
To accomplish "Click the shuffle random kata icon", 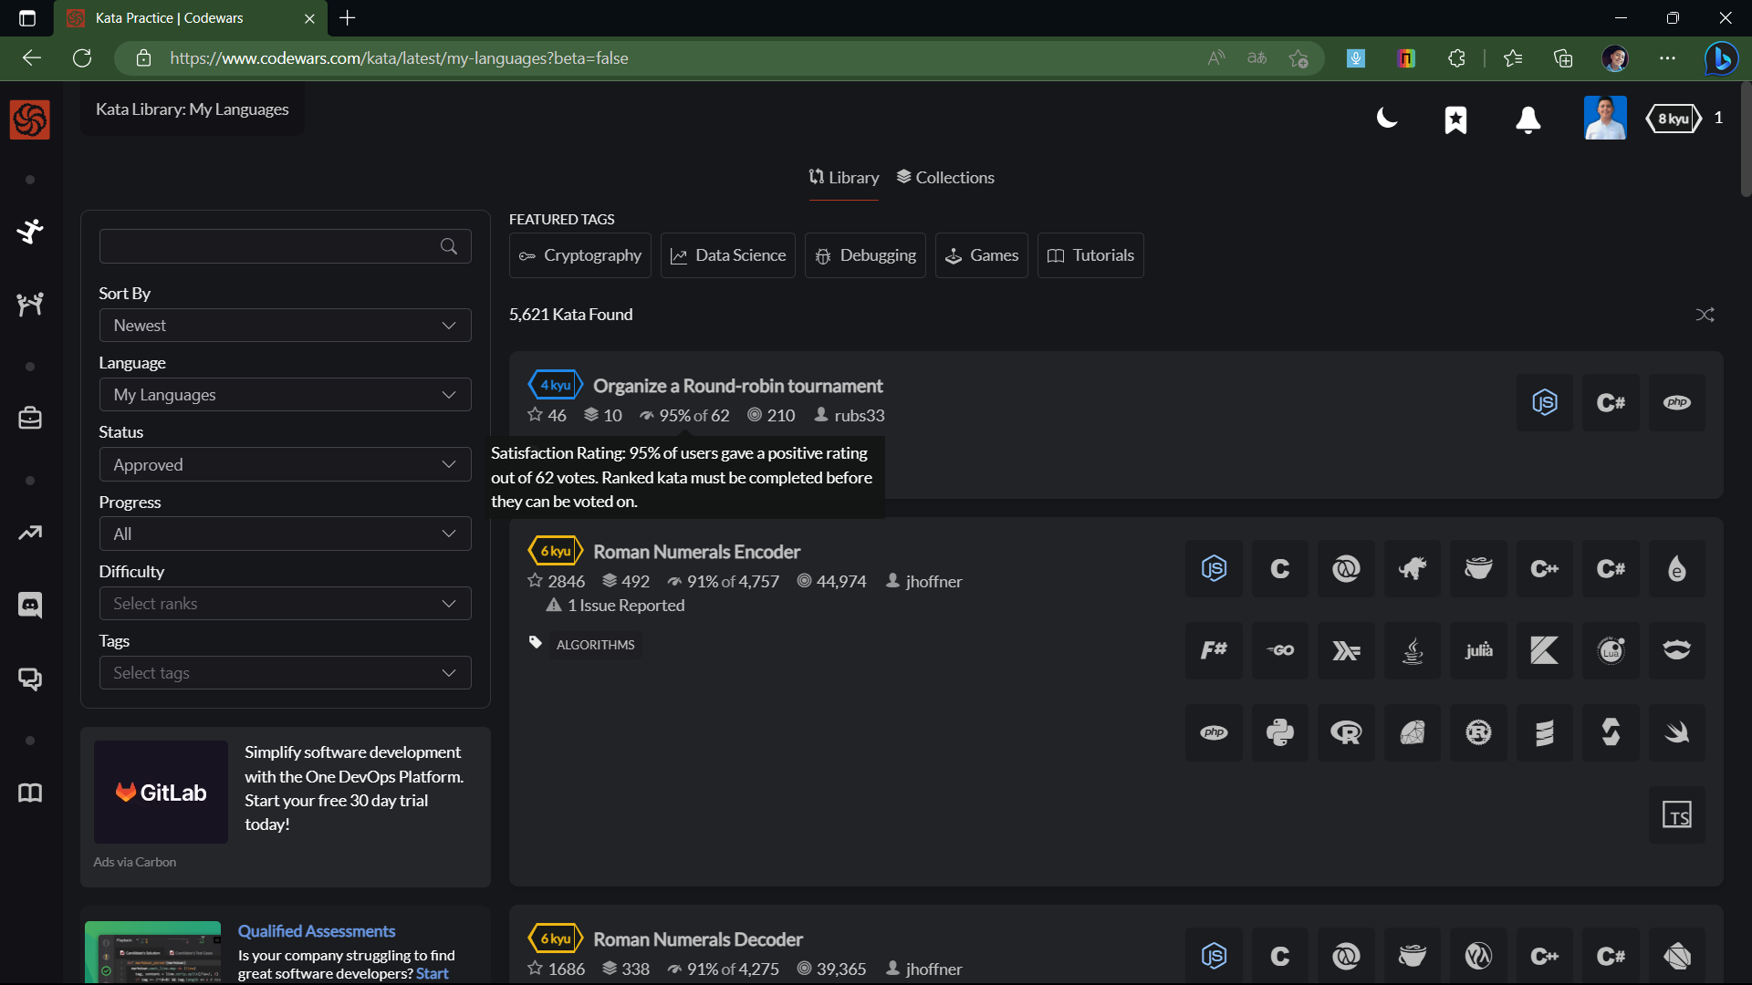I will [1705, 315].
